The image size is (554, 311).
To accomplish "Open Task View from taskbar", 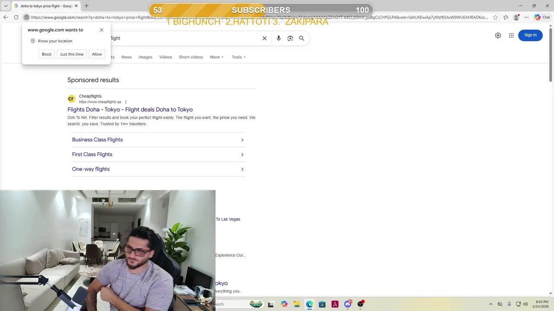I will (271, 304).
